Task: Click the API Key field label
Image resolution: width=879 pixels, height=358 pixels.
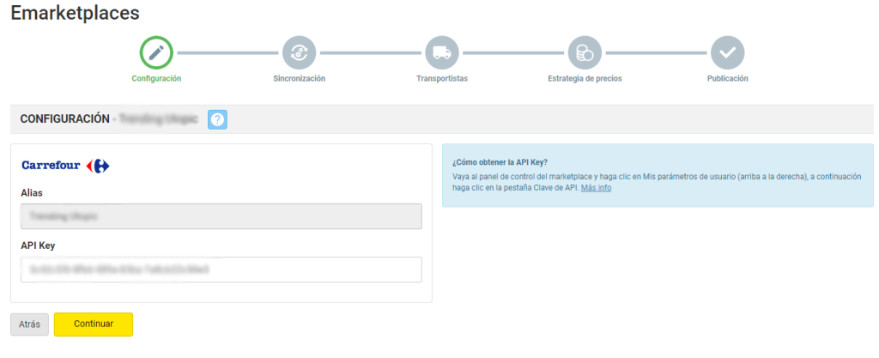Action: pyautogui.click(x=38, y=246)
